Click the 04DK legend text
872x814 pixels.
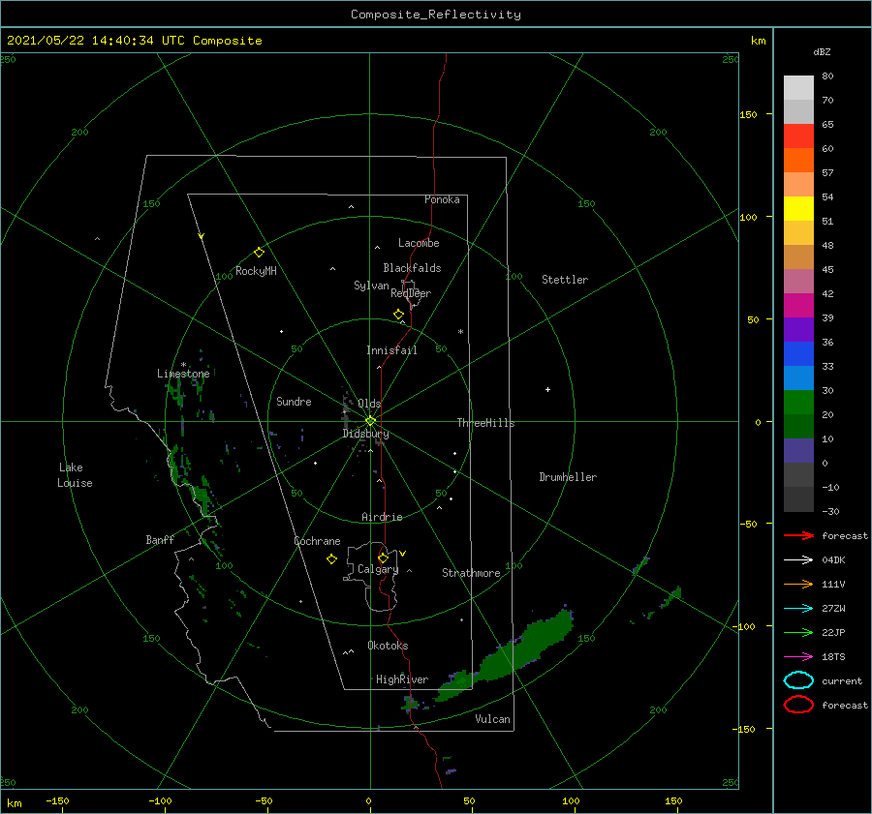[833, 559]
